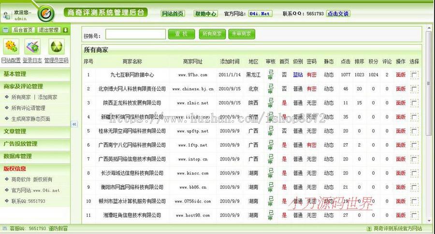Click www.97ho.com site address
This screenshot has width=435, height=234.
(x=193, y=75)
